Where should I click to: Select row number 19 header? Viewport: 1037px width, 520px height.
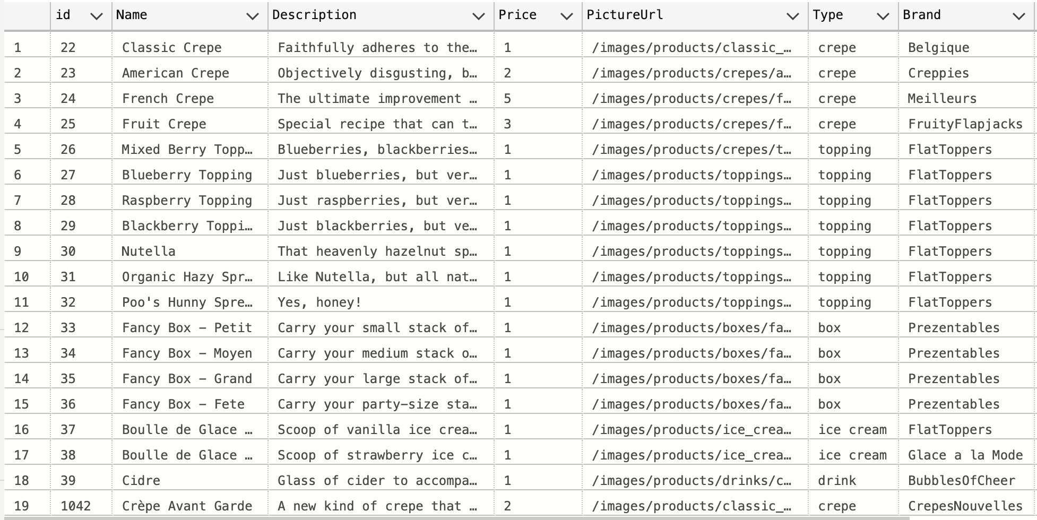(21, 506)
